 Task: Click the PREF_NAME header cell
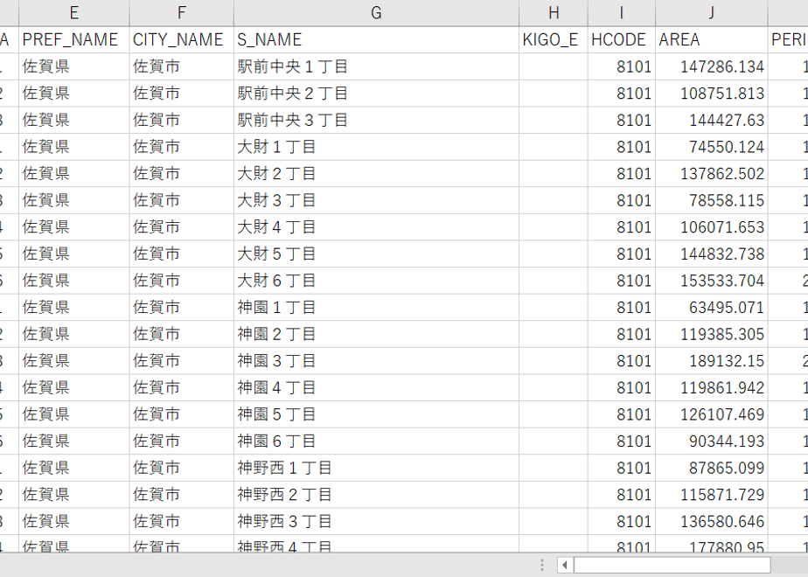click(74, 39)
